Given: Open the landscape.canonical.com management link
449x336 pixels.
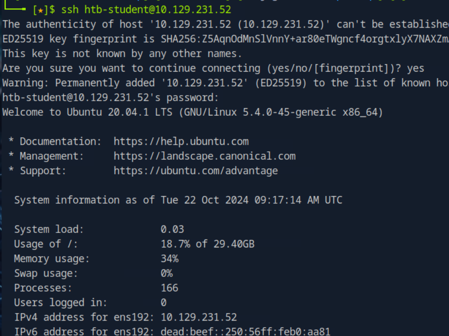Looking at the screenshot, I should (x=205, y=156).
